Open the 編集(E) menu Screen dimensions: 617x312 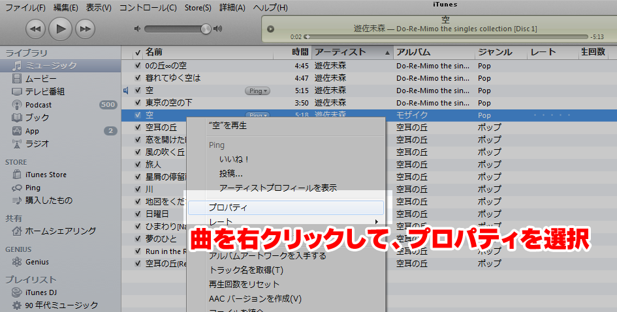[65, 7]
